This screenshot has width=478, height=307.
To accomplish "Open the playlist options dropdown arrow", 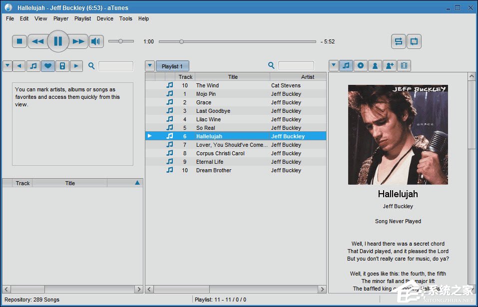I will tap(150, 66).
